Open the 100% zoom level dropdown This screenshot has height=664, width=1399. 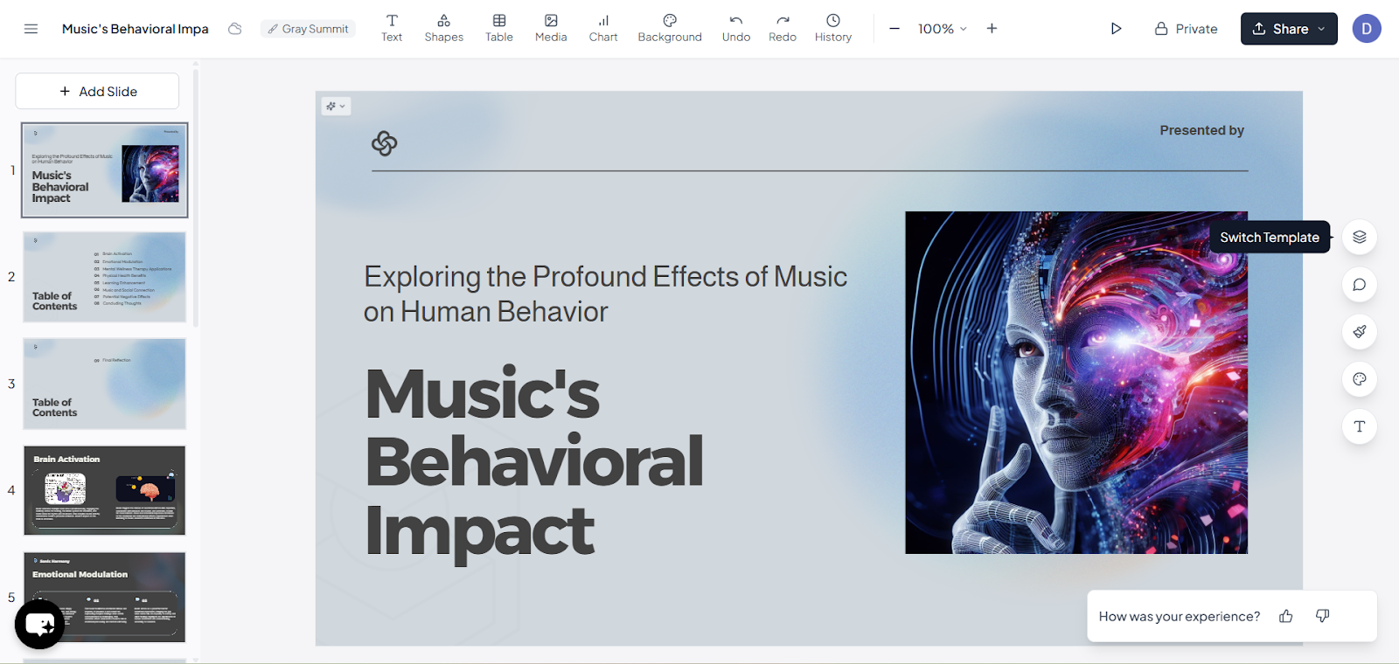(x=943, y=29)
